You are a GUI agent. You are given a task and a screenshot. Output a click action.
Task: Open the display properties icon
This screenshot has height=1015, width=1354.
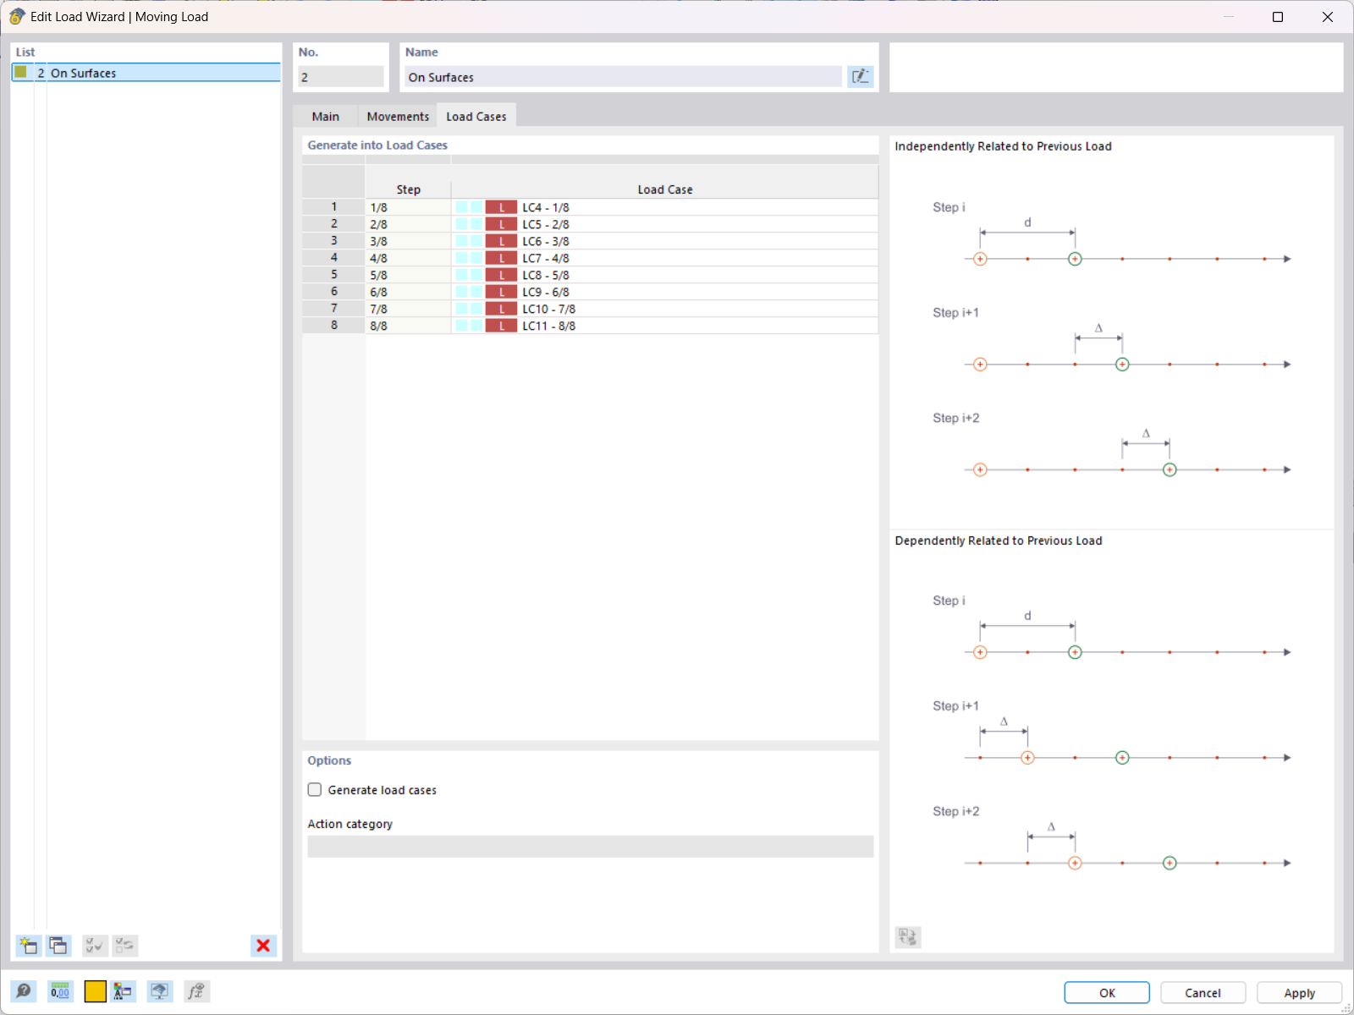pyautogui.click(x=123, y=990)
